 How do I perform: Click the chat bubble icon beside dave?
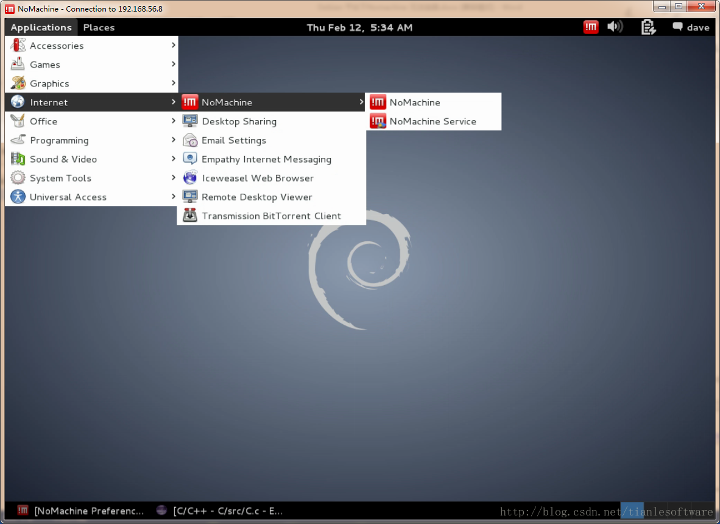[x=677, y=27]
